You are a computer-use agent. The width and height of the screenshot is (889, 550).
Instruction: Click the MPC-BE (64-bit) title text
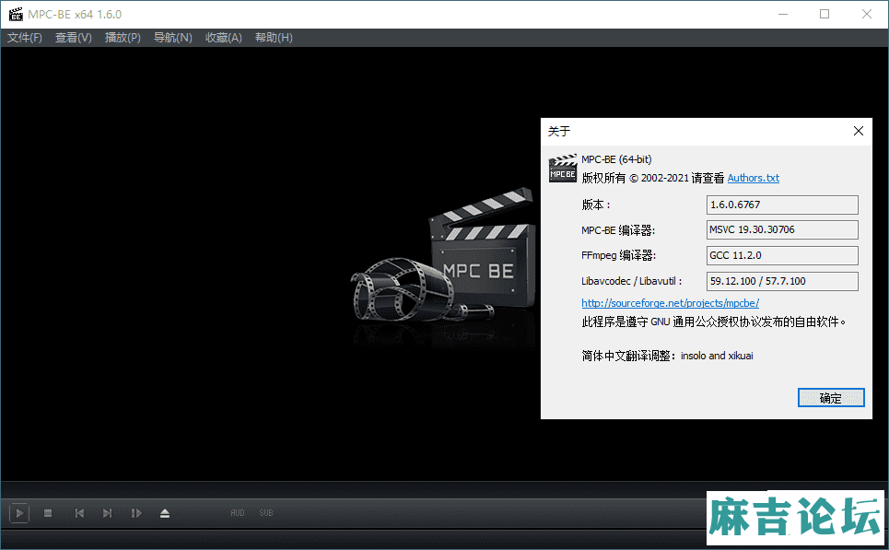coord(616,159)
